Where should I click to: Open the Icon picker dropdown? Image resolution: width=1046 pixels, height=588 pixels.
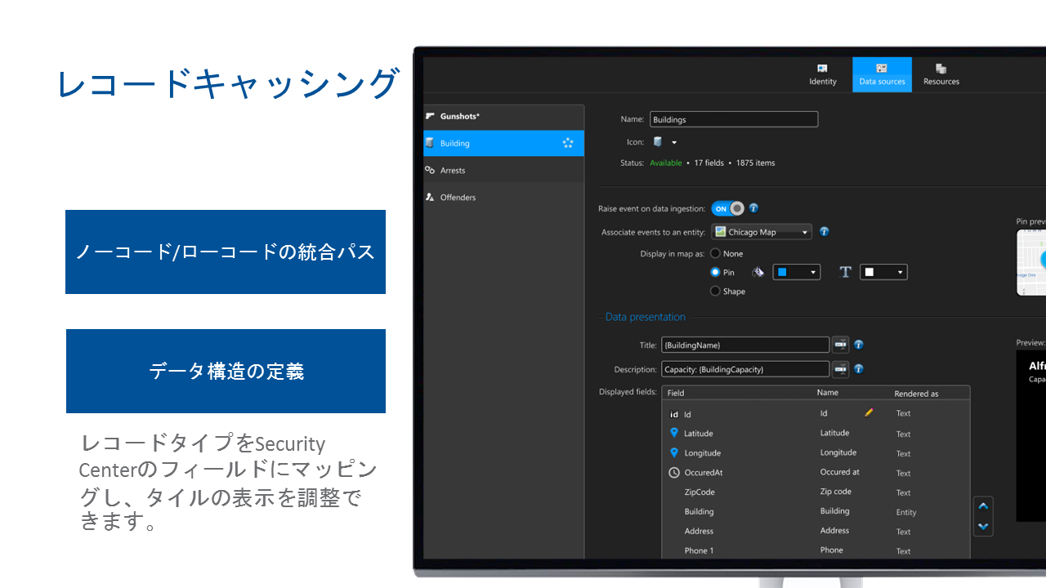coord(674,142)
